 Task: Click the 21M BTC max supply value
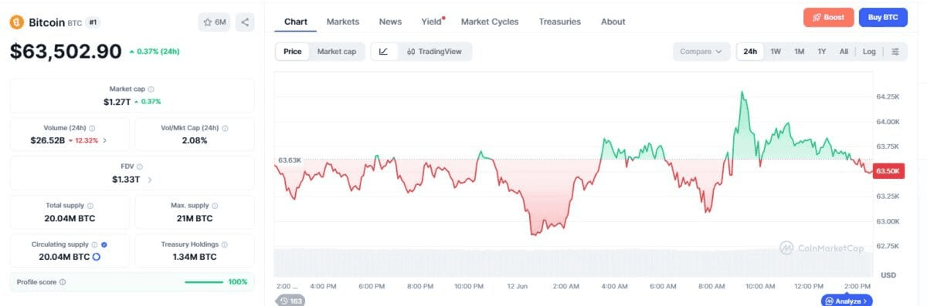point(194,218)
